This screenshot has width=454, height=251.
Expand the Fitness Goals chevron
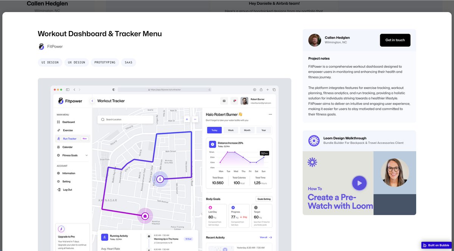point(87,155)
